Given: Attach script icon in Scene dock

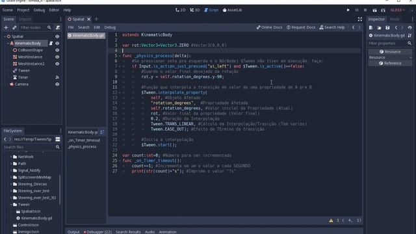Looking at the screenshot, I should coord(58,27).
